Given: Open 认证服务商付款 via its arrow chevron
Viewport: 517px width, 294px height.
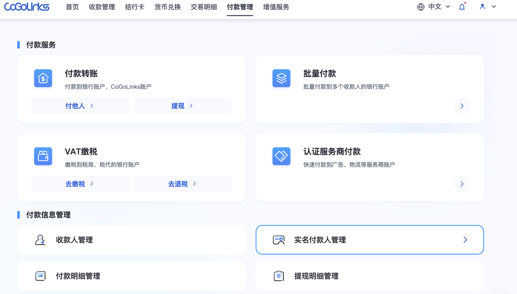Looking at the screenshot, I should [462, 184].
